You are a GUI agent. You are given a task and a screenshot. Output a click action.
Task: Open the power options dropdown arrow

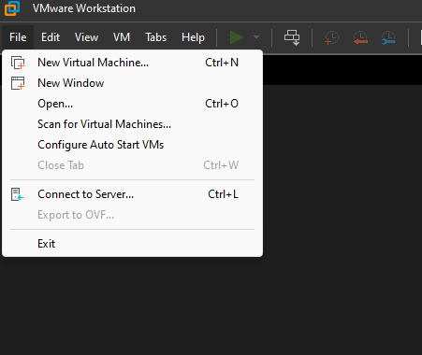[x=256, y=37]
